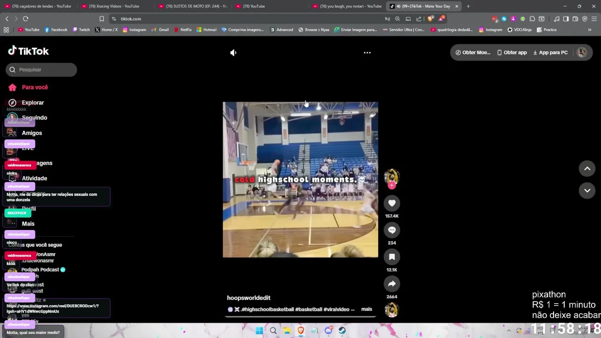Open the Brave VPN shield icon

585,19
